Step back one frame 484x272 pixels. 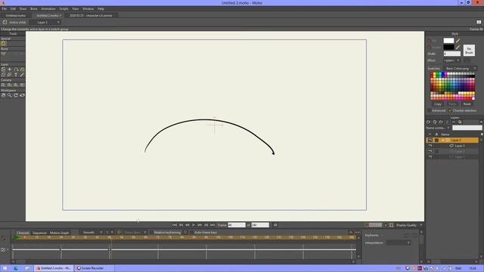(x=188, y=225)
